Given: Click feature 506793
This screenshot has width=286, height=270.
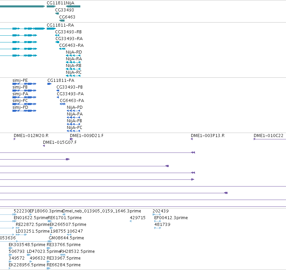Looking at the screenshot, I should [x=16, y=251].
